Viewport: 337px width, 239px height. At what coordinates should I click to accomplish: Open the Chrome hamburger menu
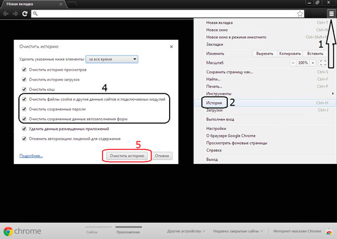click(331, 13)
